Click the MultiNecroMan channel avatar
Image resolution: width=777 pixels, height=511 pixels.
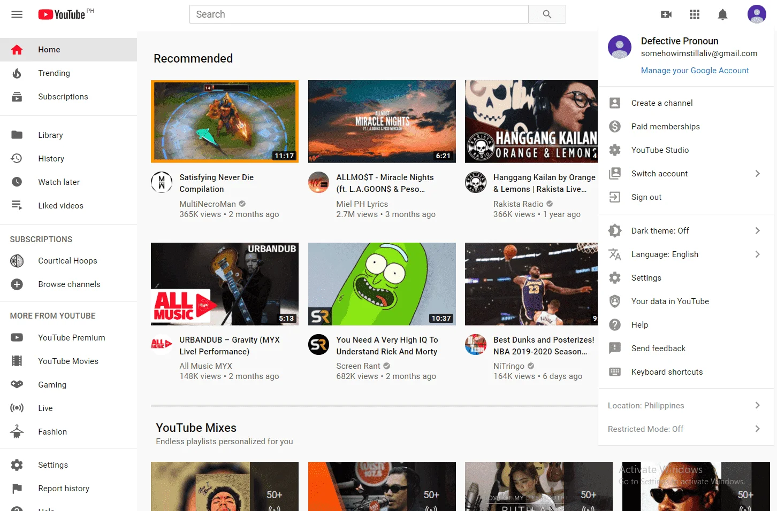pyautogui.click(x=162, y=182)
